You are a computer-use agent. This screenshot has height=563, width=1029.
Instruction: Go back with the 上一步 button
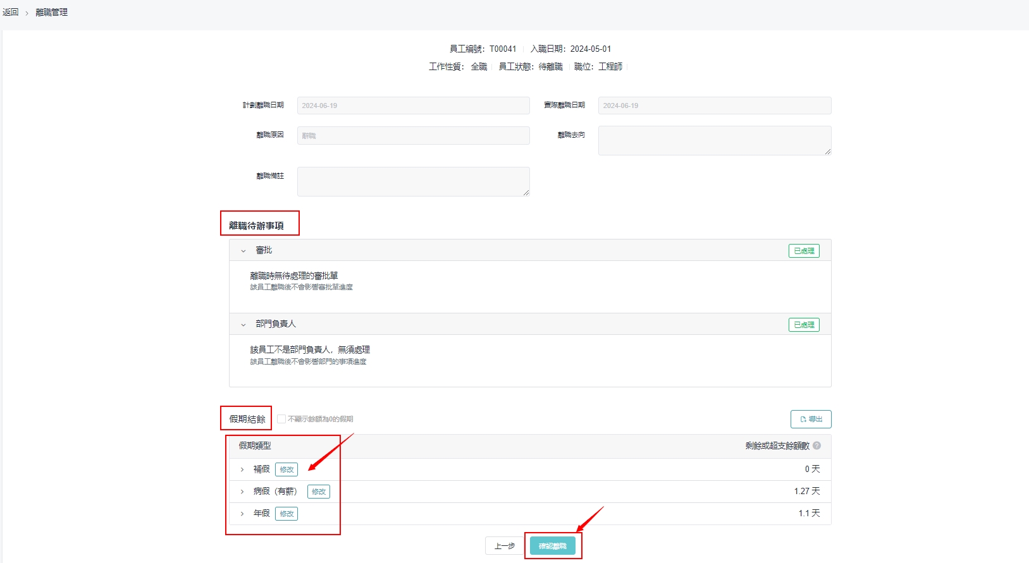(x=504, y=546)
